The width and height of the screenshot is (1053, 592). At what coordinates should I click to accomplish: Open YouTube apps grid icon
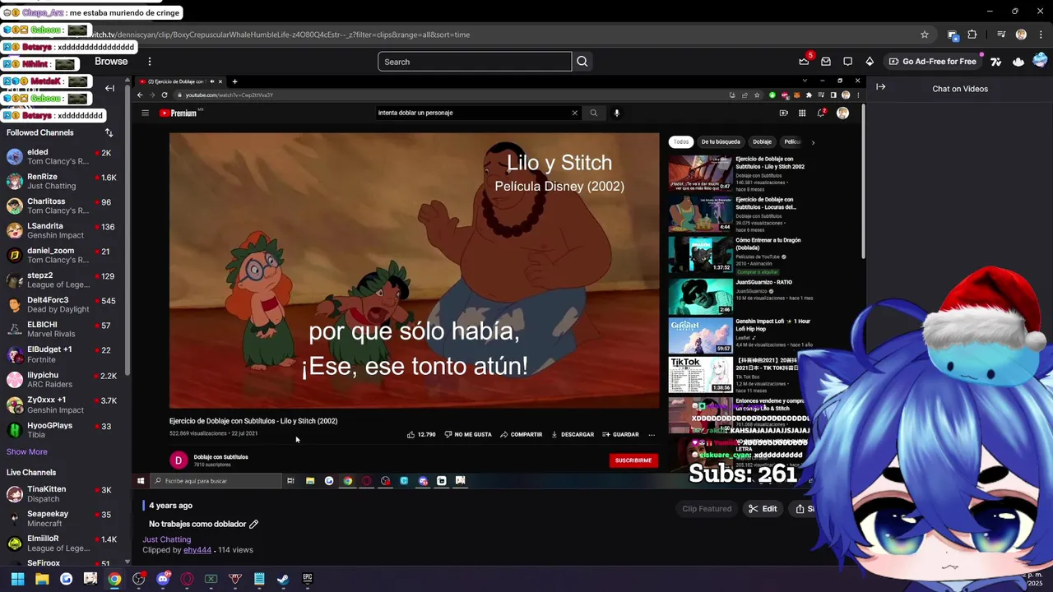tap(802, 113)
